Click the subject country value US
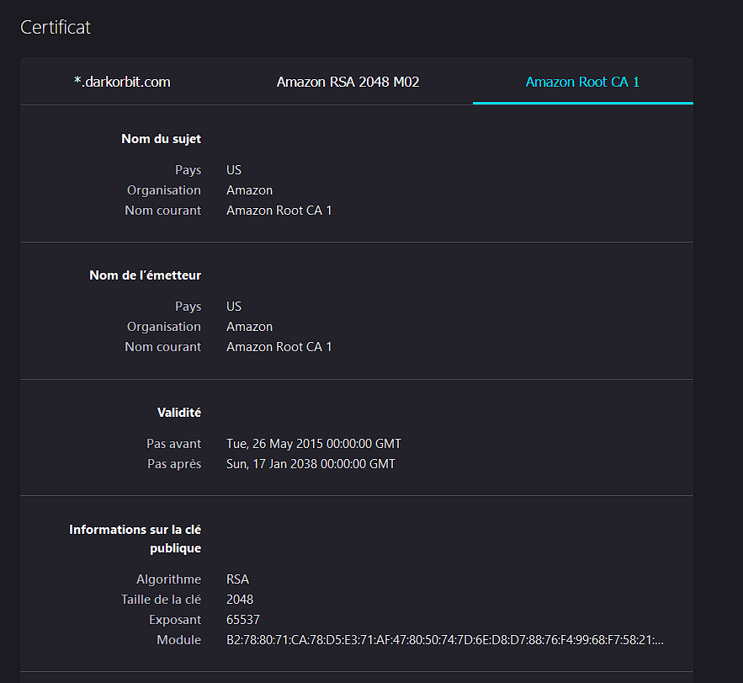Viewport: 743px width, 683px height. tap(234, 170)
